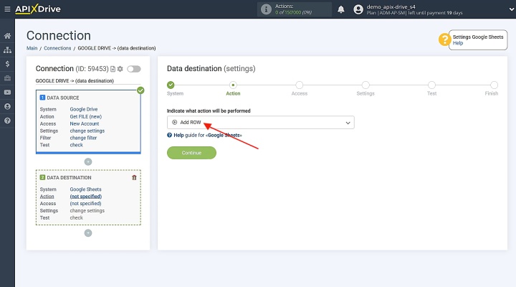Viewport: 516px width, 287px height.
Task: Open notifications bell
Action: tap(341, 9)
